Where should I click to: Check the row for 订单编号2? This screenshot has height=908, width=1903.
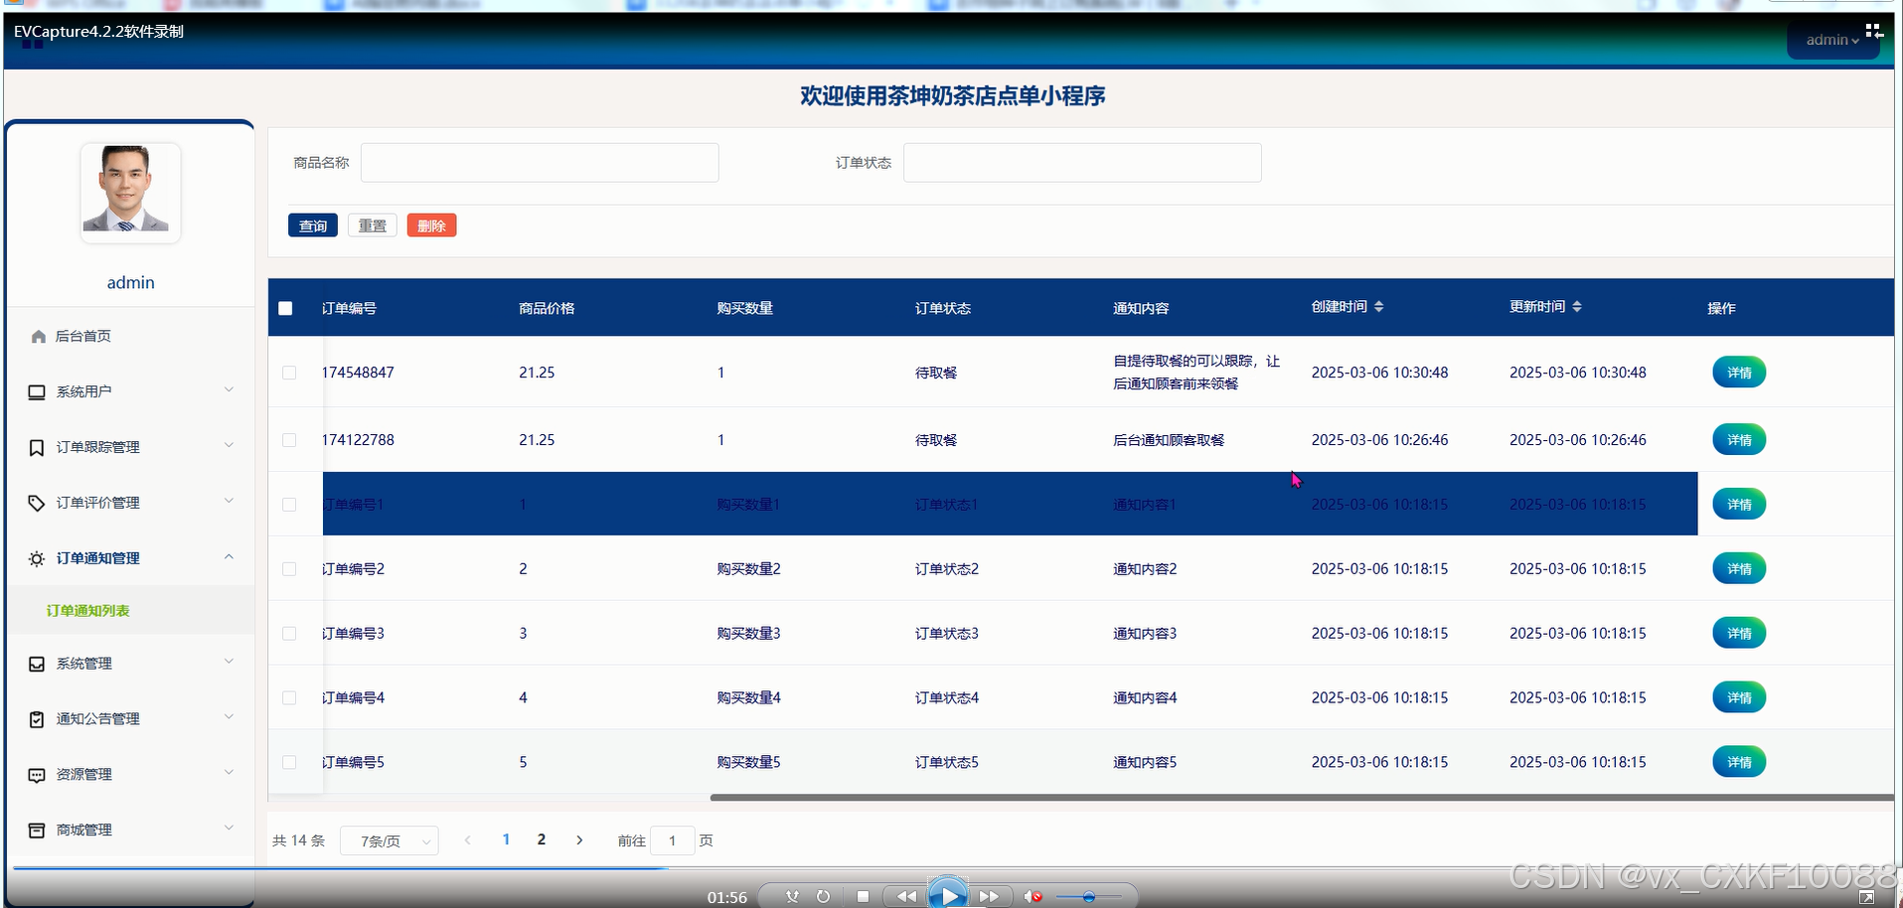tap(289, 569)
